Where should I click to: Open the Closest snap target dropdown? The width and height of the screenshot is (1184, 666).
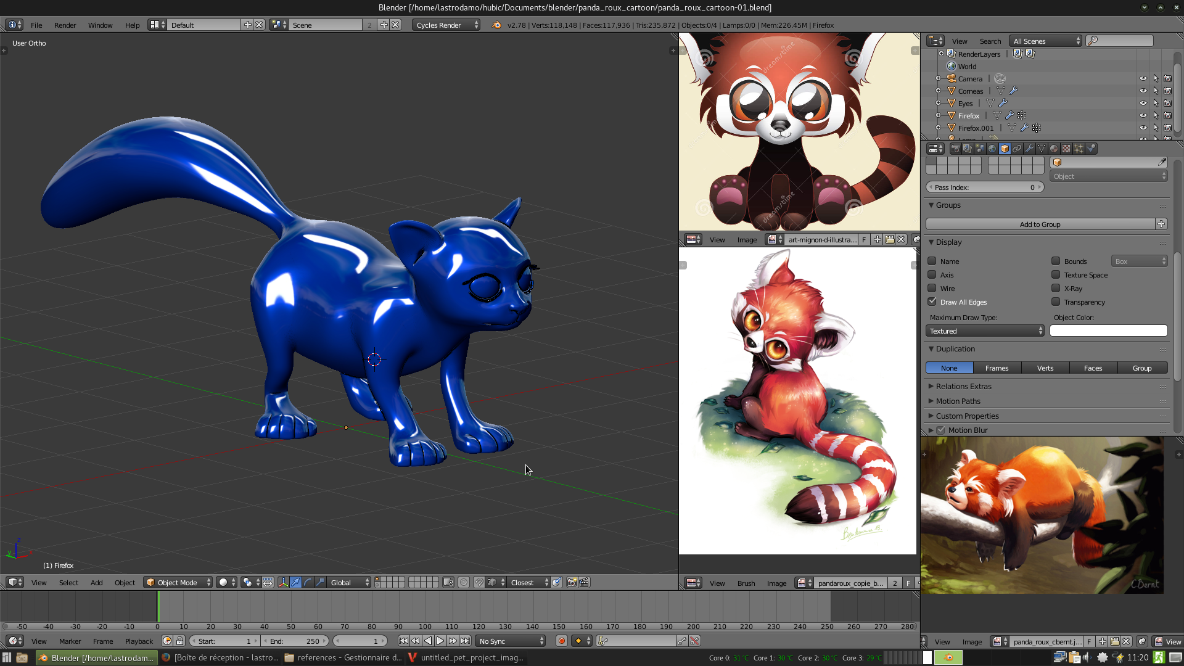click(x=529, y=582)
